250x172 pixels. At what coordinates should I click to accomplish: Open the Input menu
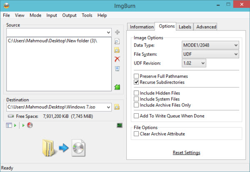click(x=52, y=15)
